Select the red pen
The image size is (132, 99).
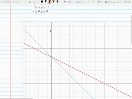click(x=50, y=2)
